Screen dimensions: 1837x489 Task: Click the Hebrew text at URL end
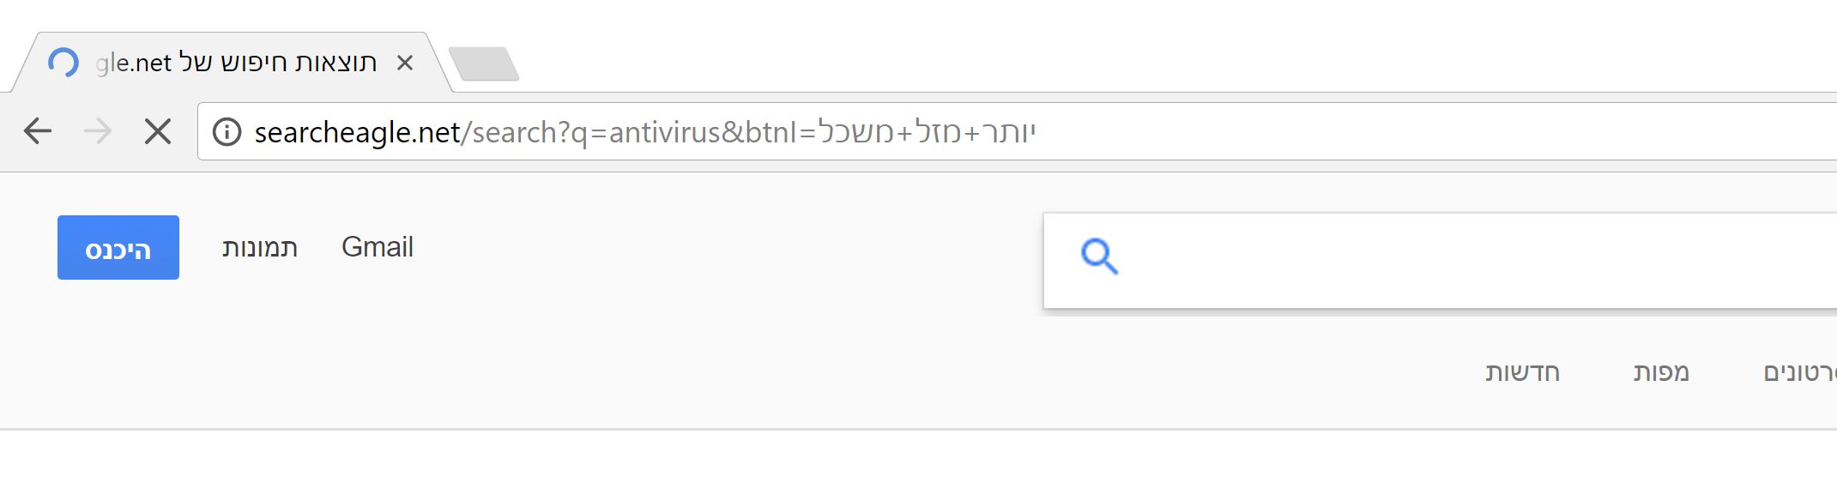tap(927, 132)
